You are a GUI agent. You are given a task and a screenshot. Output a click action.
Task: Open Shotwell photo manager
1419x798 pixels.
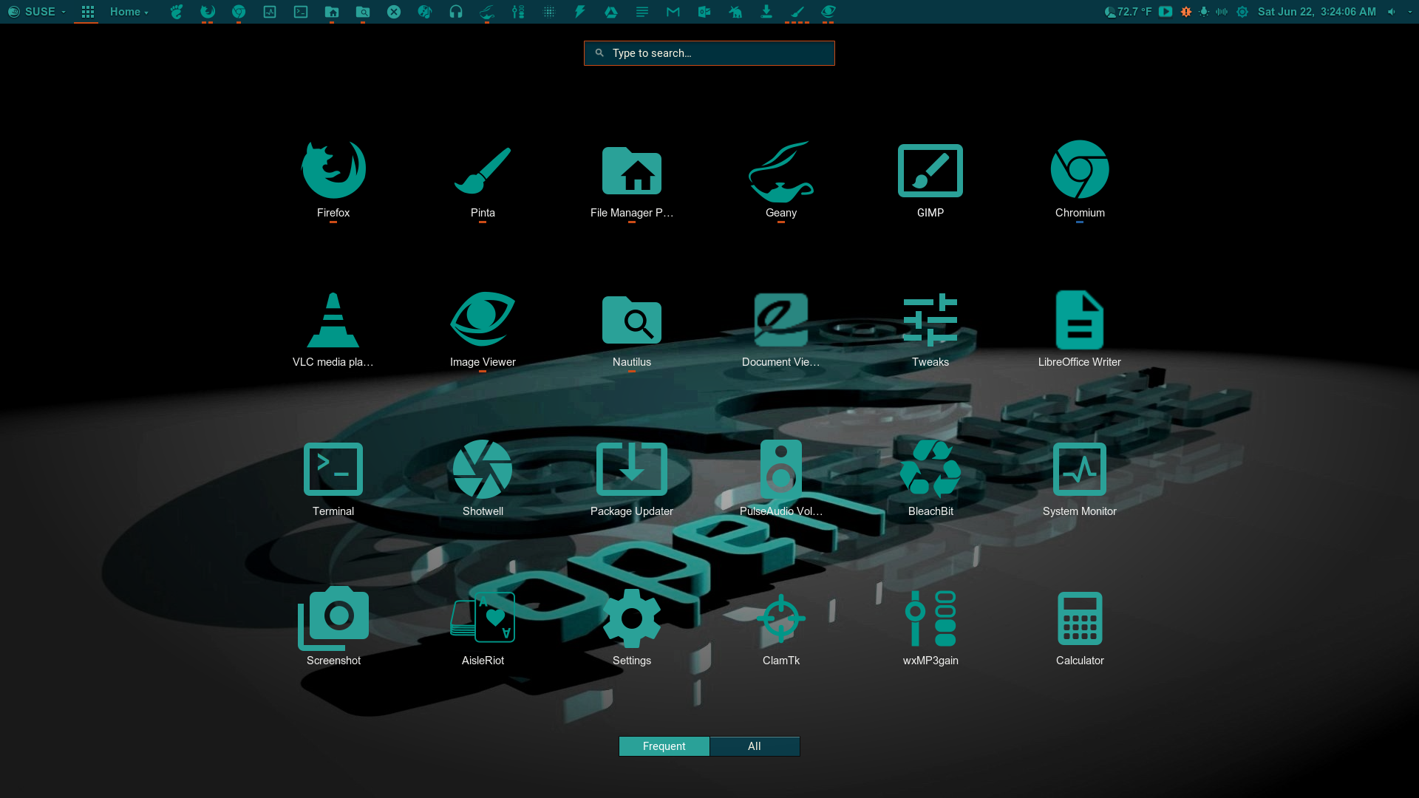[x=483, y=478]
